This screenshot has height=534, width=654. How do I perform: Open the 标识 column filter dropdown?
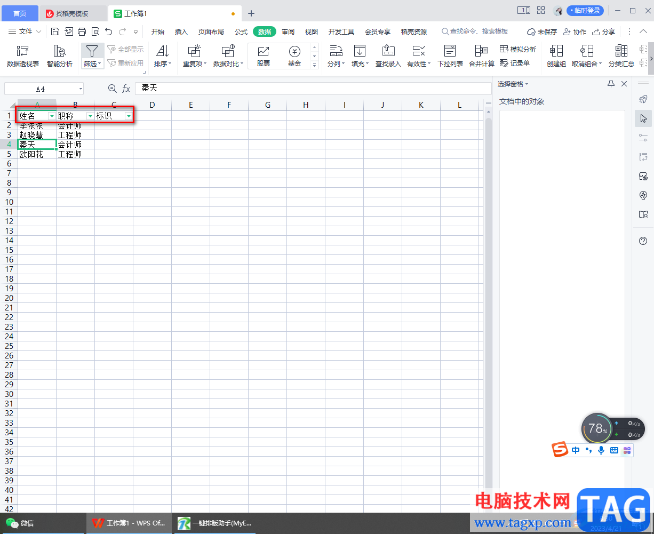(129, 116)
